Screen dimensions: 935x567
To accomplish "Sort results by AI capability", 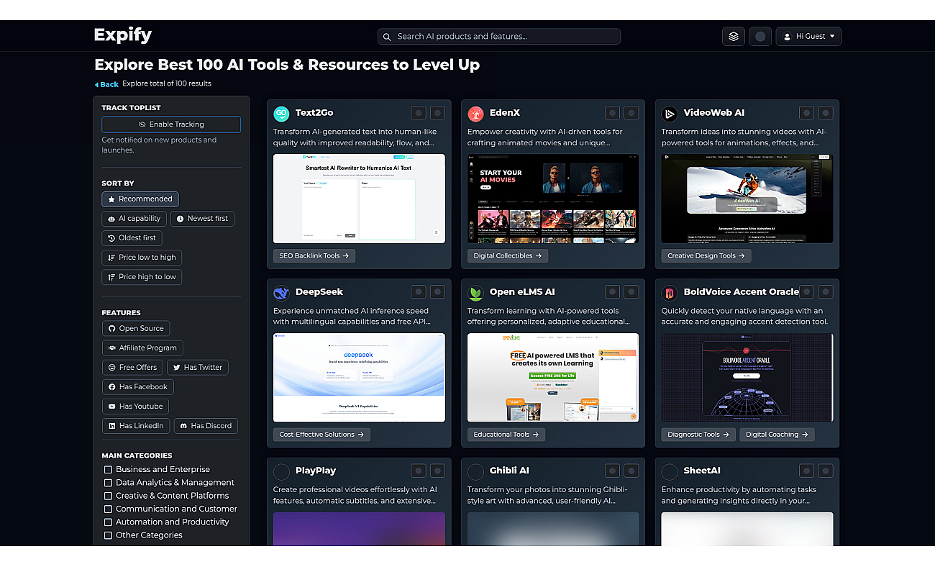I will coord(134,219).
